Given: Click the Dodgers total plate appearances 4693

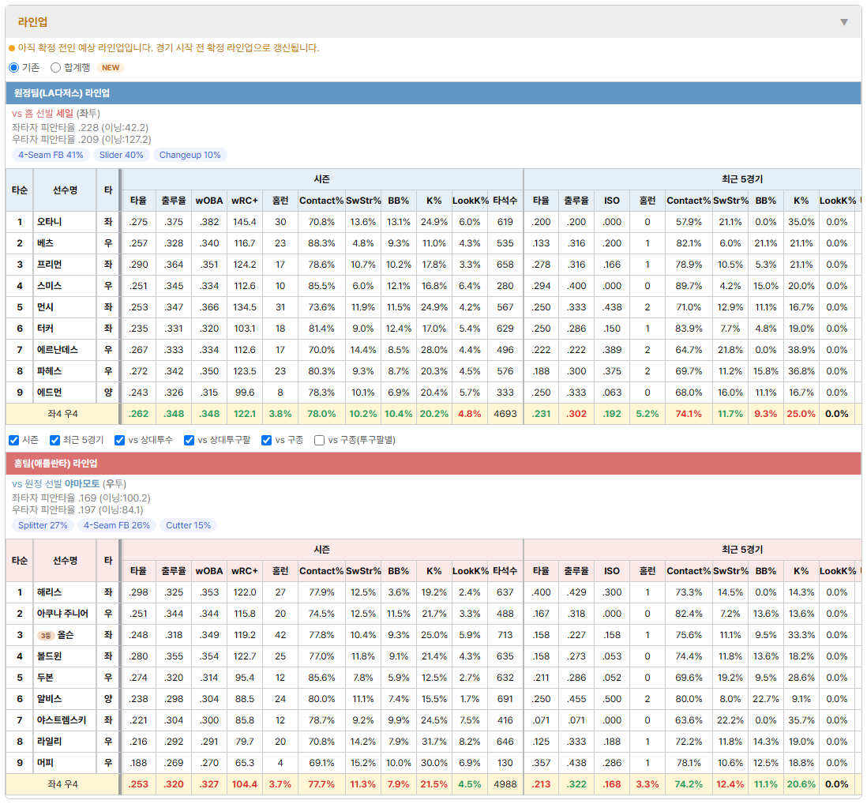Looking at the screenshot, I should point(505,414).
